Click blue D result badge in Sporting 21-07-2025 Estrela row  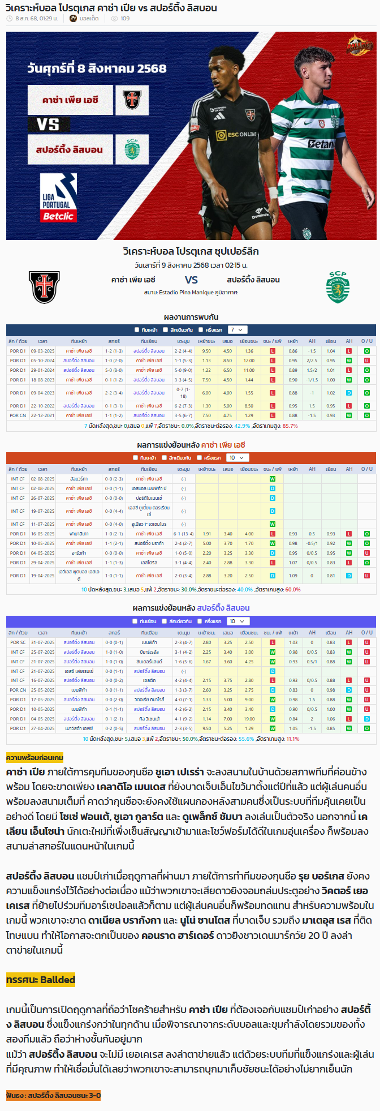tap(273, 671)
